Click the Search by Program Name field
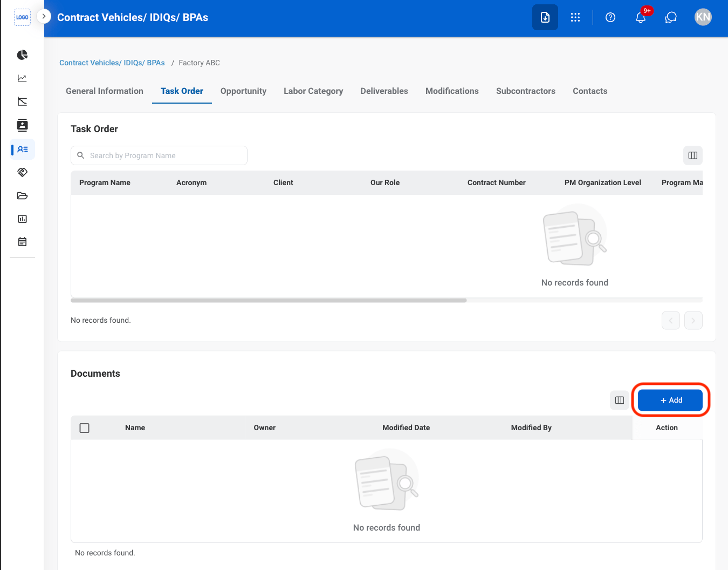This screenshot has width=728, height=570. tap(159, 155)
